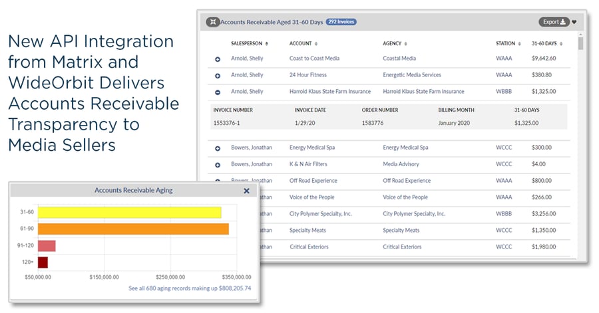
Task: Open the See all 680 aging records link
Action: [x=190, y=288]
